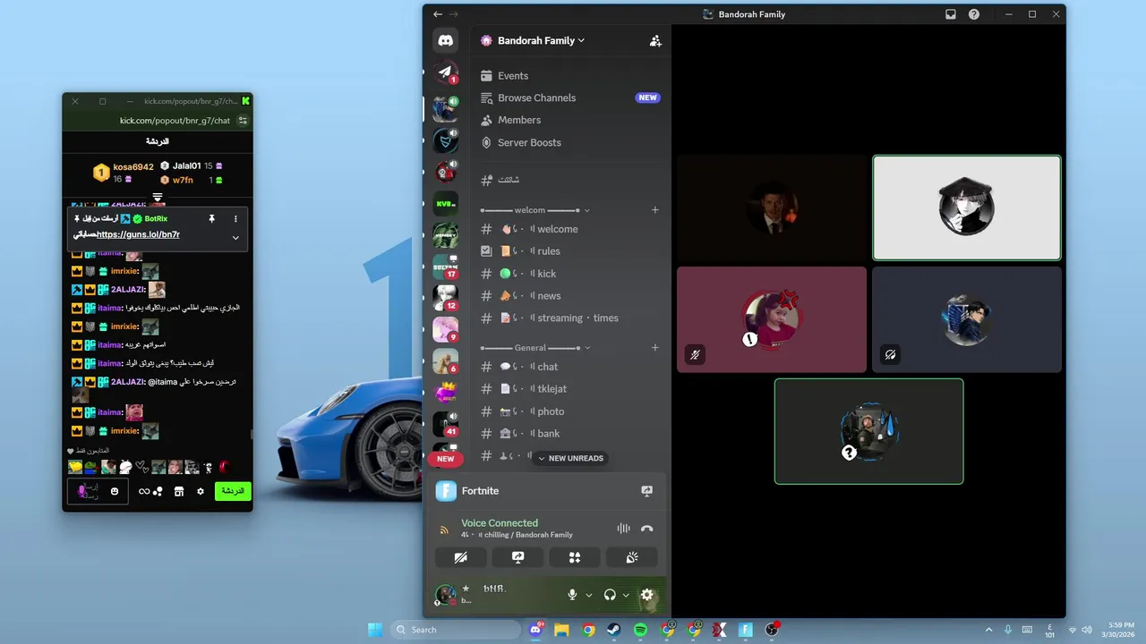Open the guns.lol/bn7r link
Viewport: 1146px width, 644px height.
click(x=139, y=234)
